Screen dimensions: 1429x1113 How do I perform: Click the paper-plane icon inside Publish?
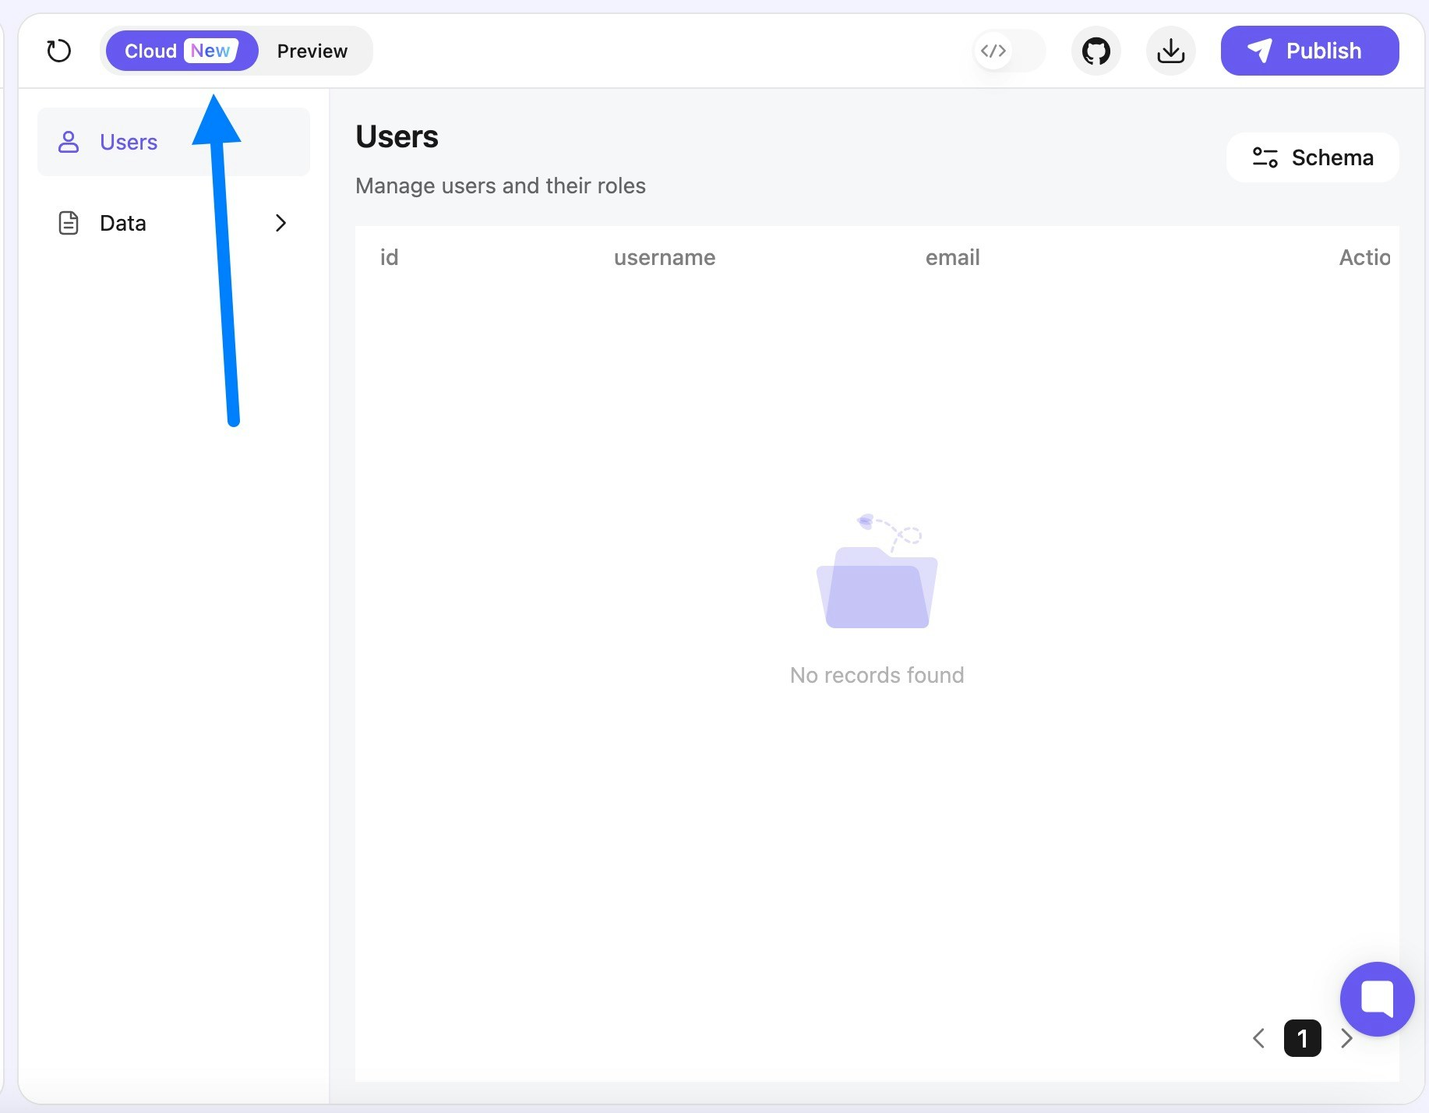[1259, 51]
